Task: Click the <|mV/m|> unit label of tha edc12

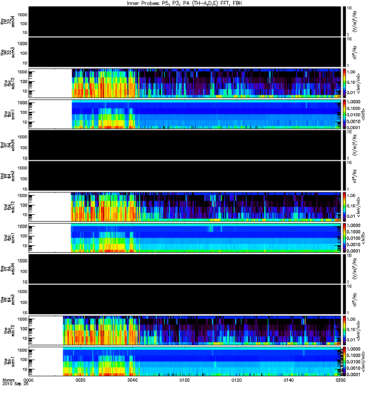Action: 359,83
